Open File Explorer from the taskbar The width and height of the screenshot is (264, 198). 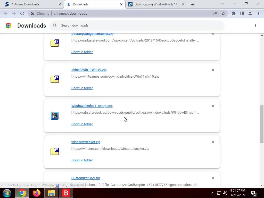pyautogui.click(x=51, y=193)
